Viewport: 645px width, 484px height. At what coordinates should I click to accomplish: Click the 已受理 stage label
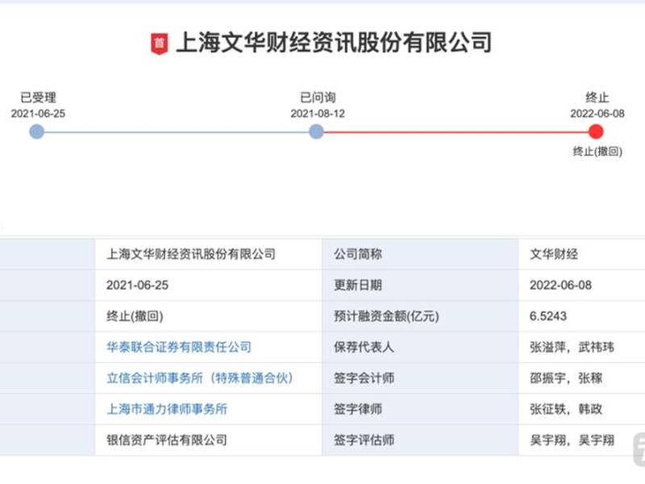coord(38,98)
